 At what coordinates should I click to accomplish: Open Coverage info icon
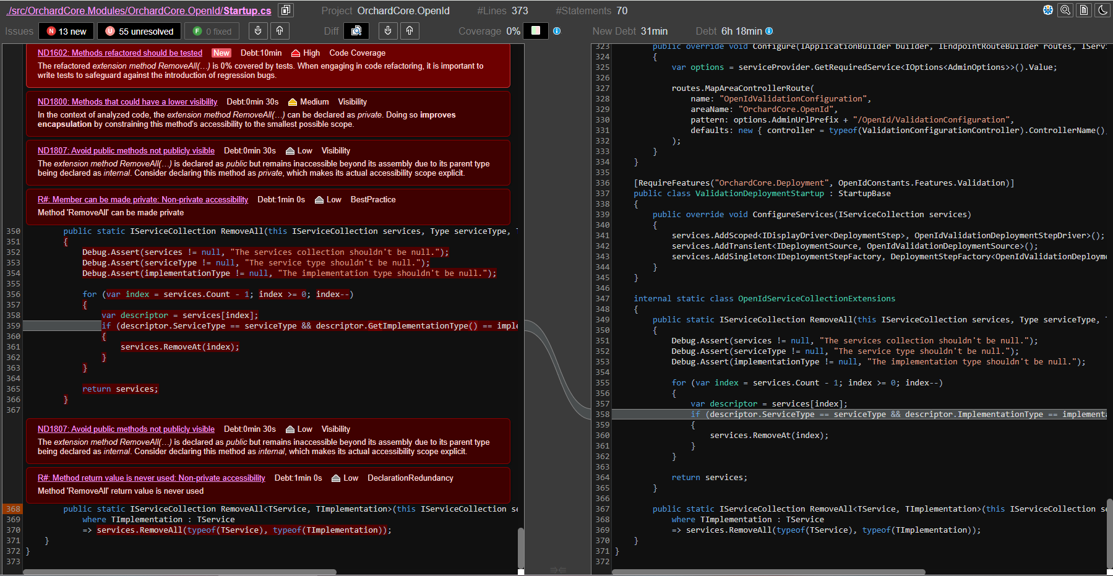(x=557, y=31)
